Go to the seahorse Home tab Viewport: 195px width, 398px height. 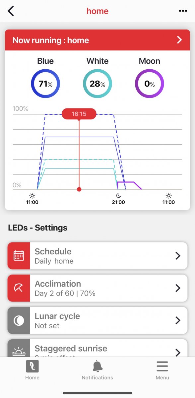coord(32,370)
